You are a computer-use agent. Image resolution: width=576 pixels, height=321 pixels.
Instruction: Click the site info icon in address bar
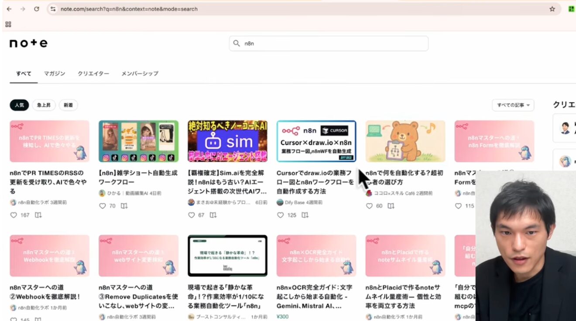click(x=53, y=9)
